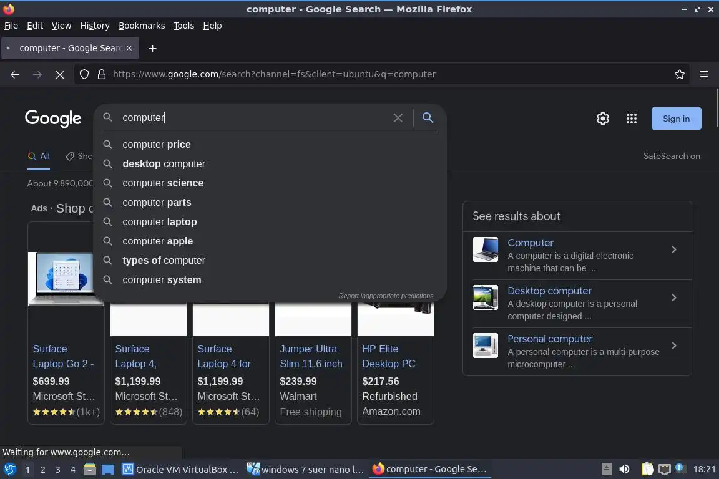Open the Bookmarks menu
Viewport: 719px width, 479px height.
pos(142,26)
